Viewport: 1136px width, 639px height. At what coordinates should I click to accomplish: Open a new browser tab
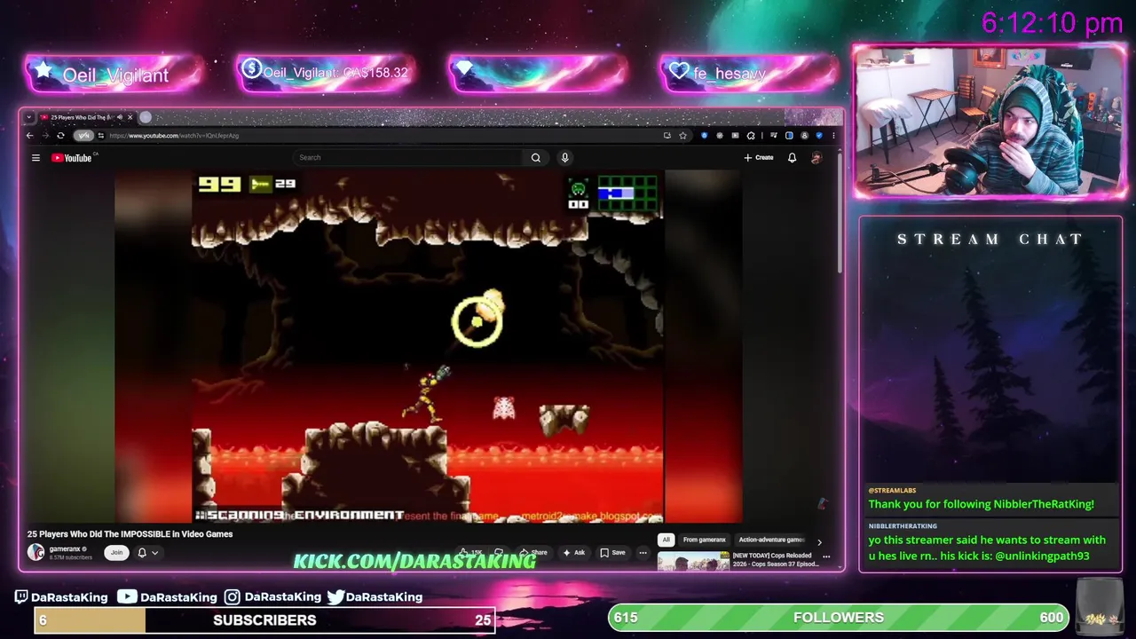[x=146, y=117]
